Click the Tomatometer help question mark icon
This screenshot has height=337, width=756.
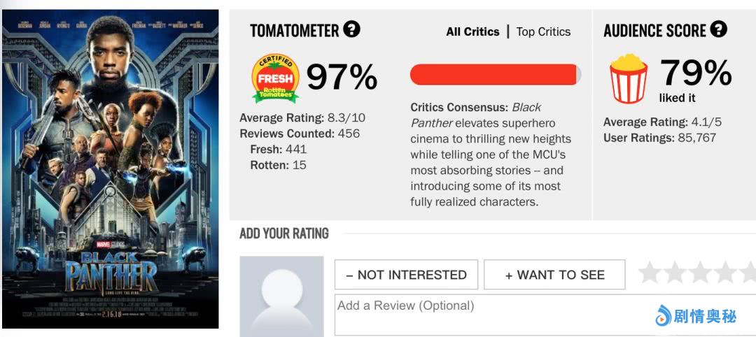[x=352, y=29]
